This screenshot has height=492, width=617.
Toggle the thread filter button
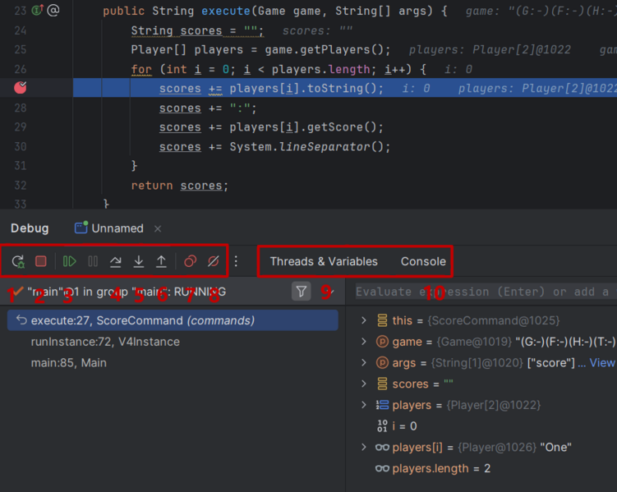[302, 291]
